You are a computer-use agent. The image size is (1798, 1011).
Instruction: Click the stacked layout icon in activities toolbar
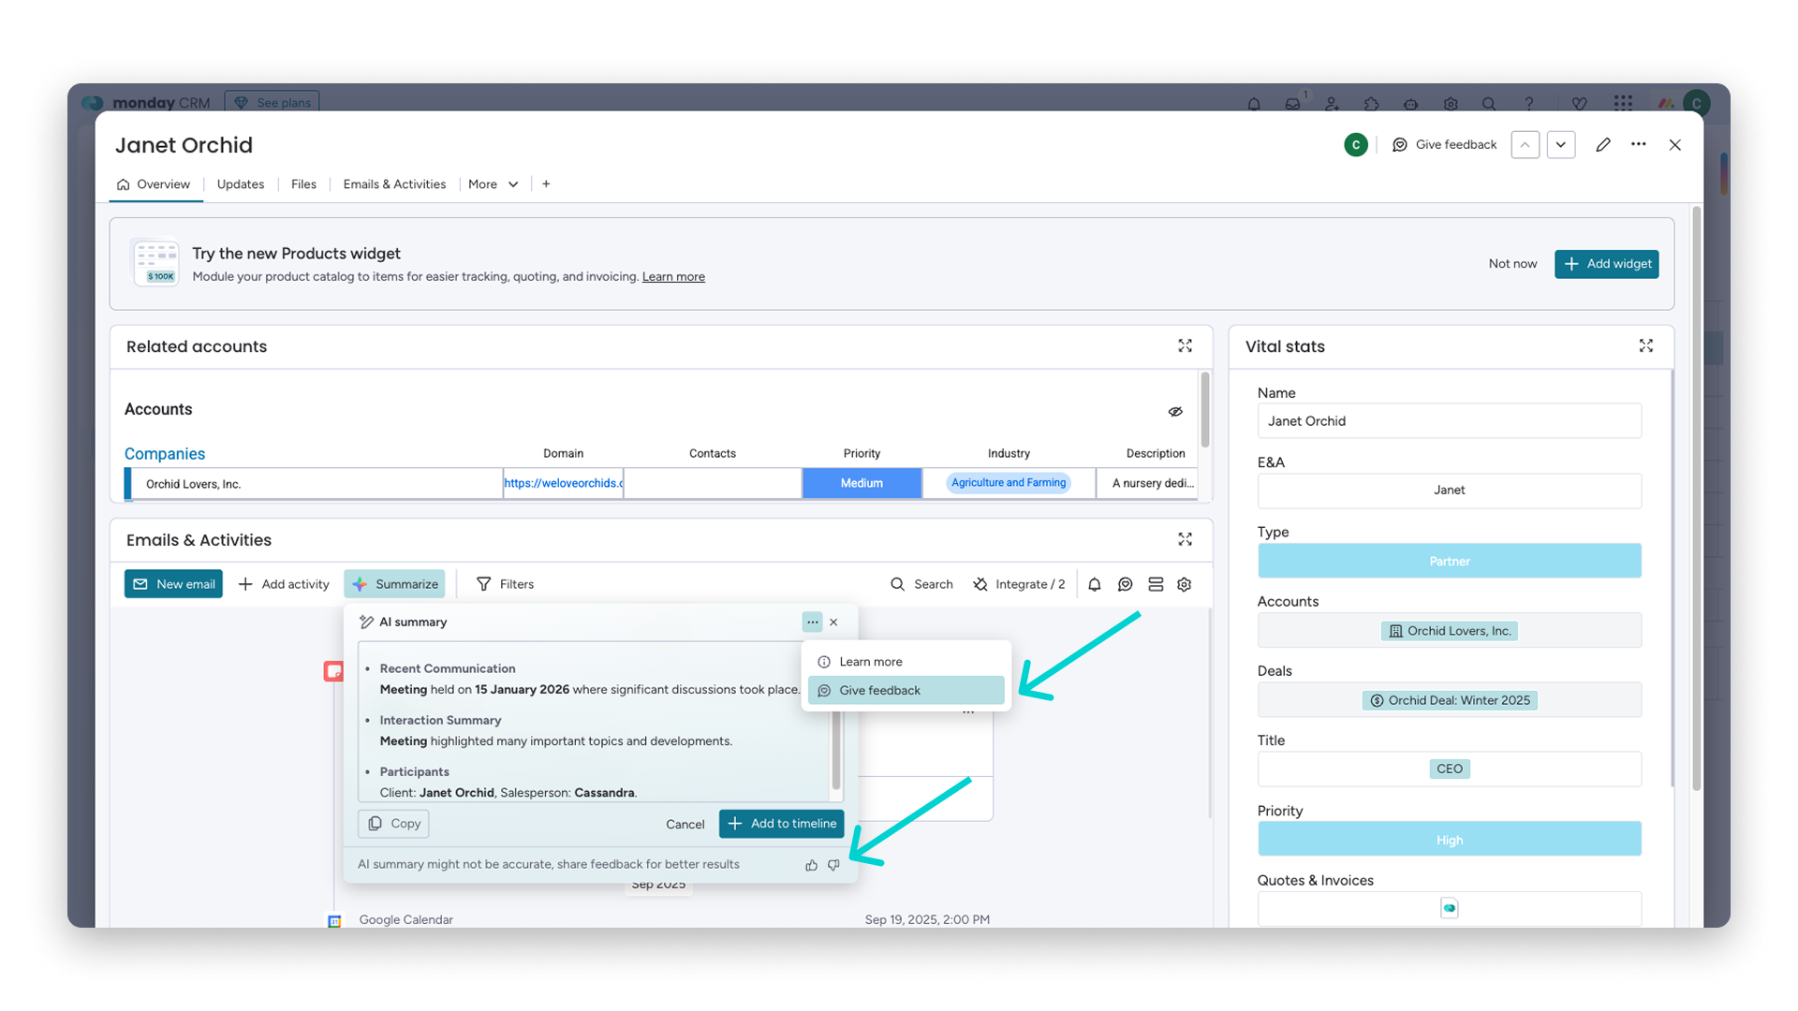[x=1156, y=584]
